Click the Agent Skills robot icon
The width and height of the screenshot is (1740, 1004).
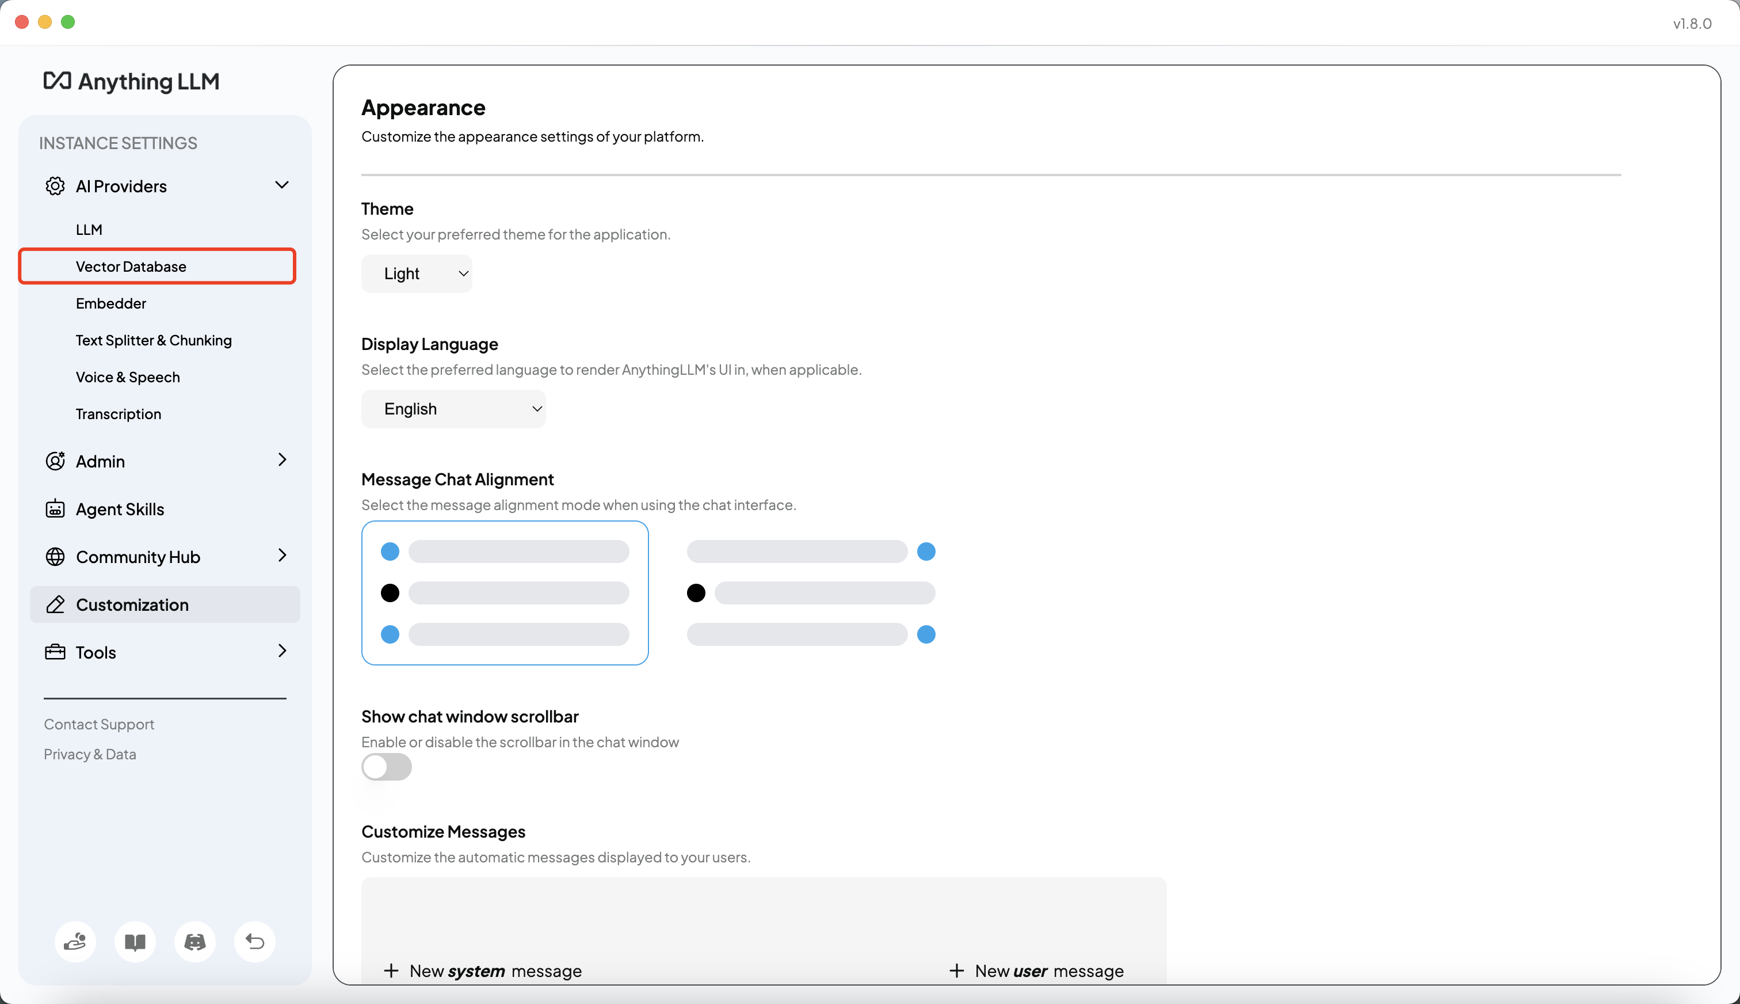tap(55, 508)
